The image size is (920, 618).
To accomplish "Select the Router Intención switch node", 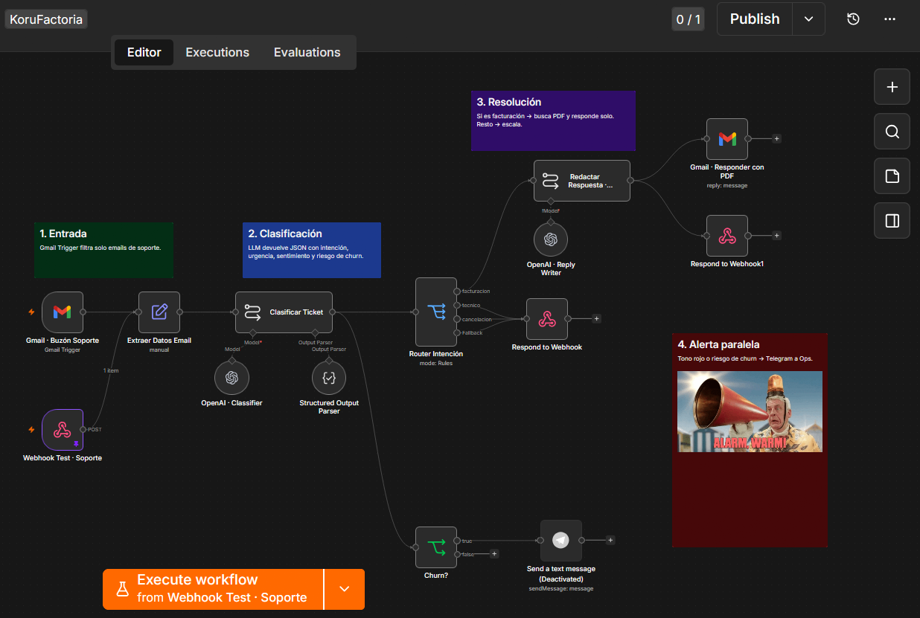I will (x=436, y=312).
